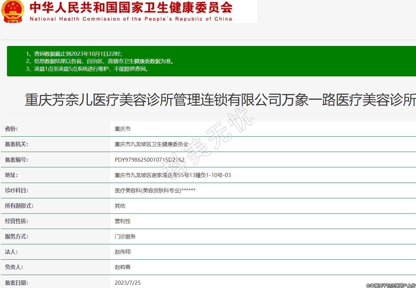This screenshot has width=416, height=288.
Task: Click the clinic name heading
Action: tap(220, 100)
